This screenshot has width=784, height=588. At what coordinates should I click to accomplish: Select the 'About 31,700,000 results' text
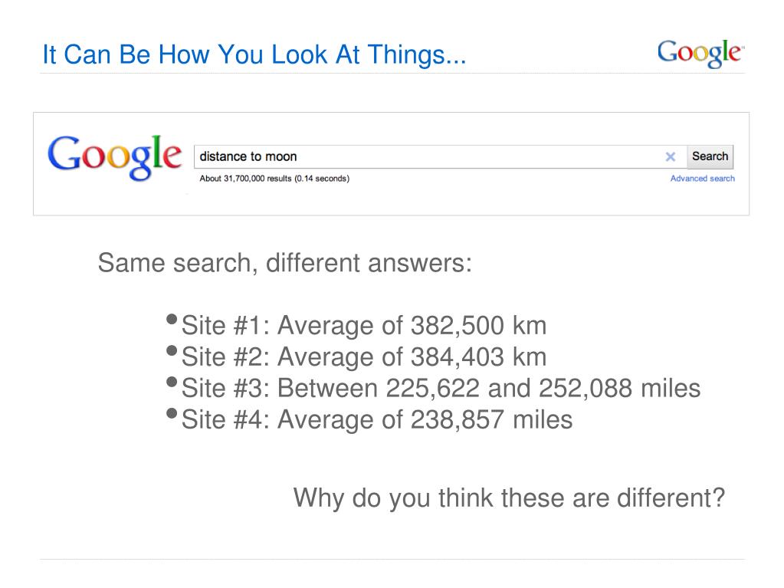pyautogui.click(x=245, y=179)
